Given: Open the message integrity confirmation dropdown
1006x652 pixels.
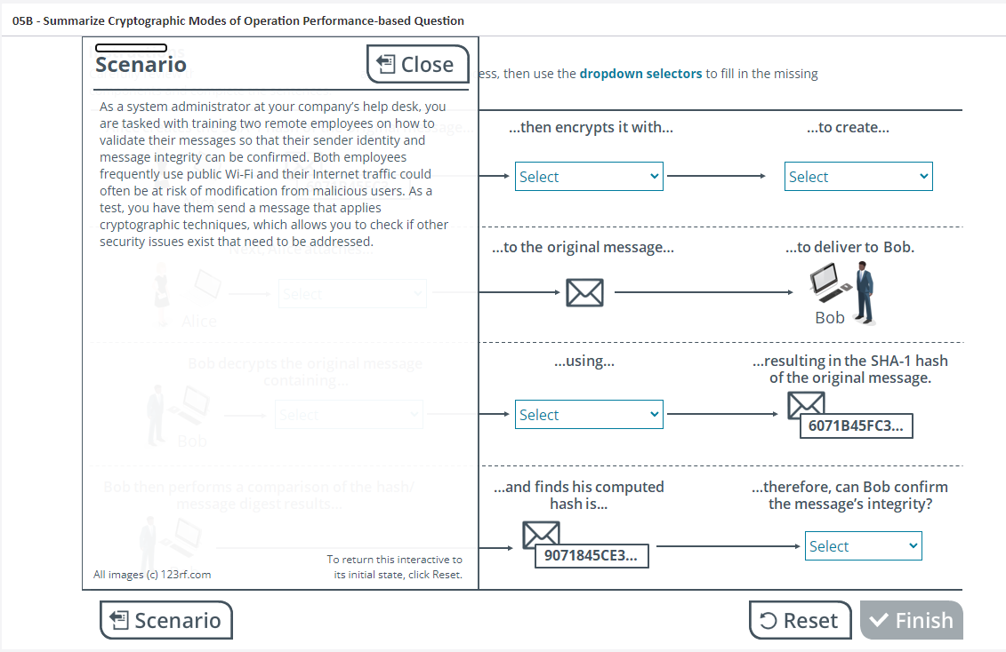Looking at the screenshot, I should pos(863,546).
